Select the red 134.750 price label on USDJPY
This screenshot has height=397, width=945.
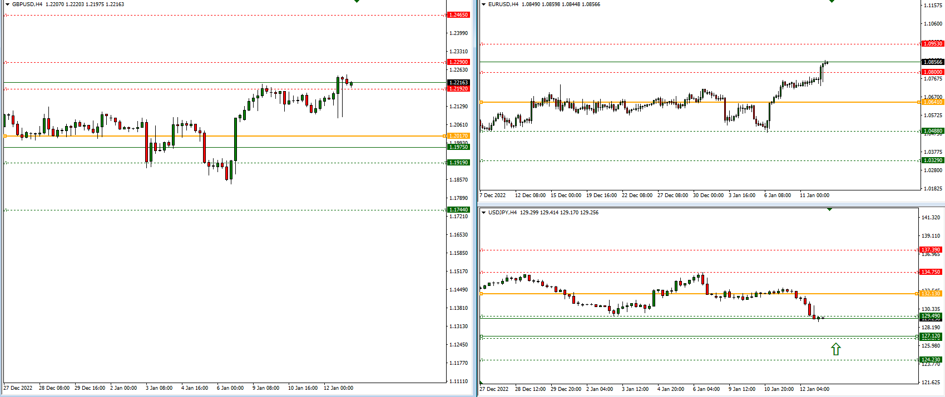(x=931, y=272)
